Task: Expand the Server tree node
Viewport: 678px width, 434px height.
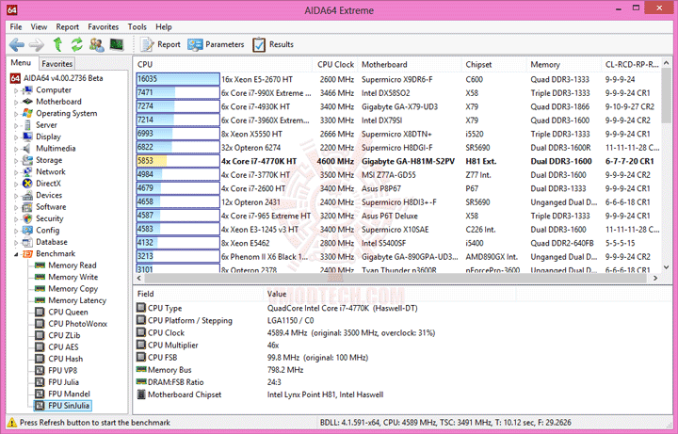Action: coord(16,126)
